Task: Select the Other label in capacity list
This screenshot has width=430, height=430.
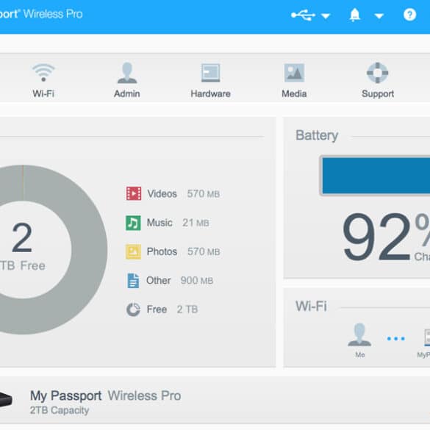Action: (158, 281)
